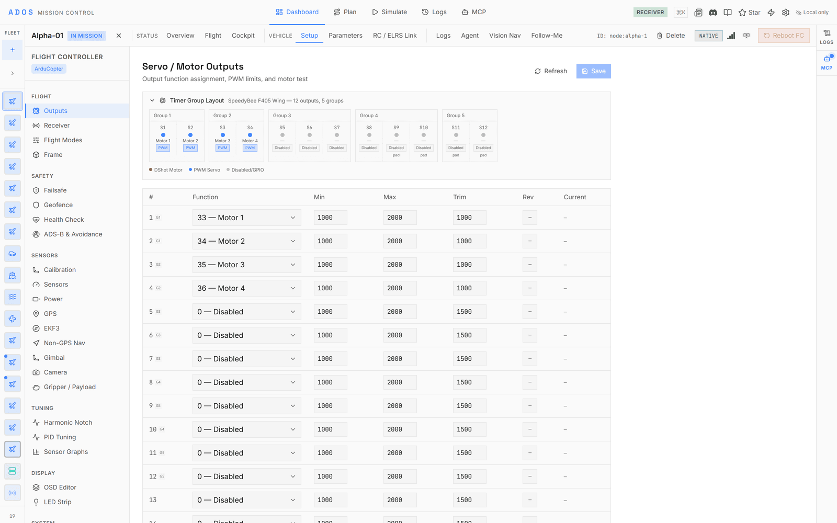Expand the fleet sidebar chevron

click(13, 73)
